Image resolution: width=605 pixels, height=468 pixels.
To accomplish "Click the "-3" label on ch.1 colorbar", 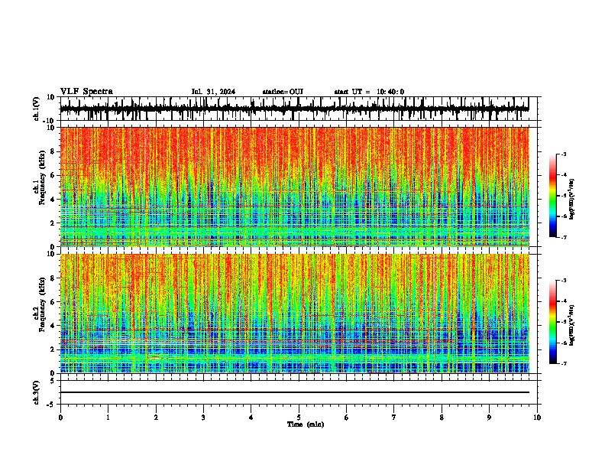I will pos(564,154).
